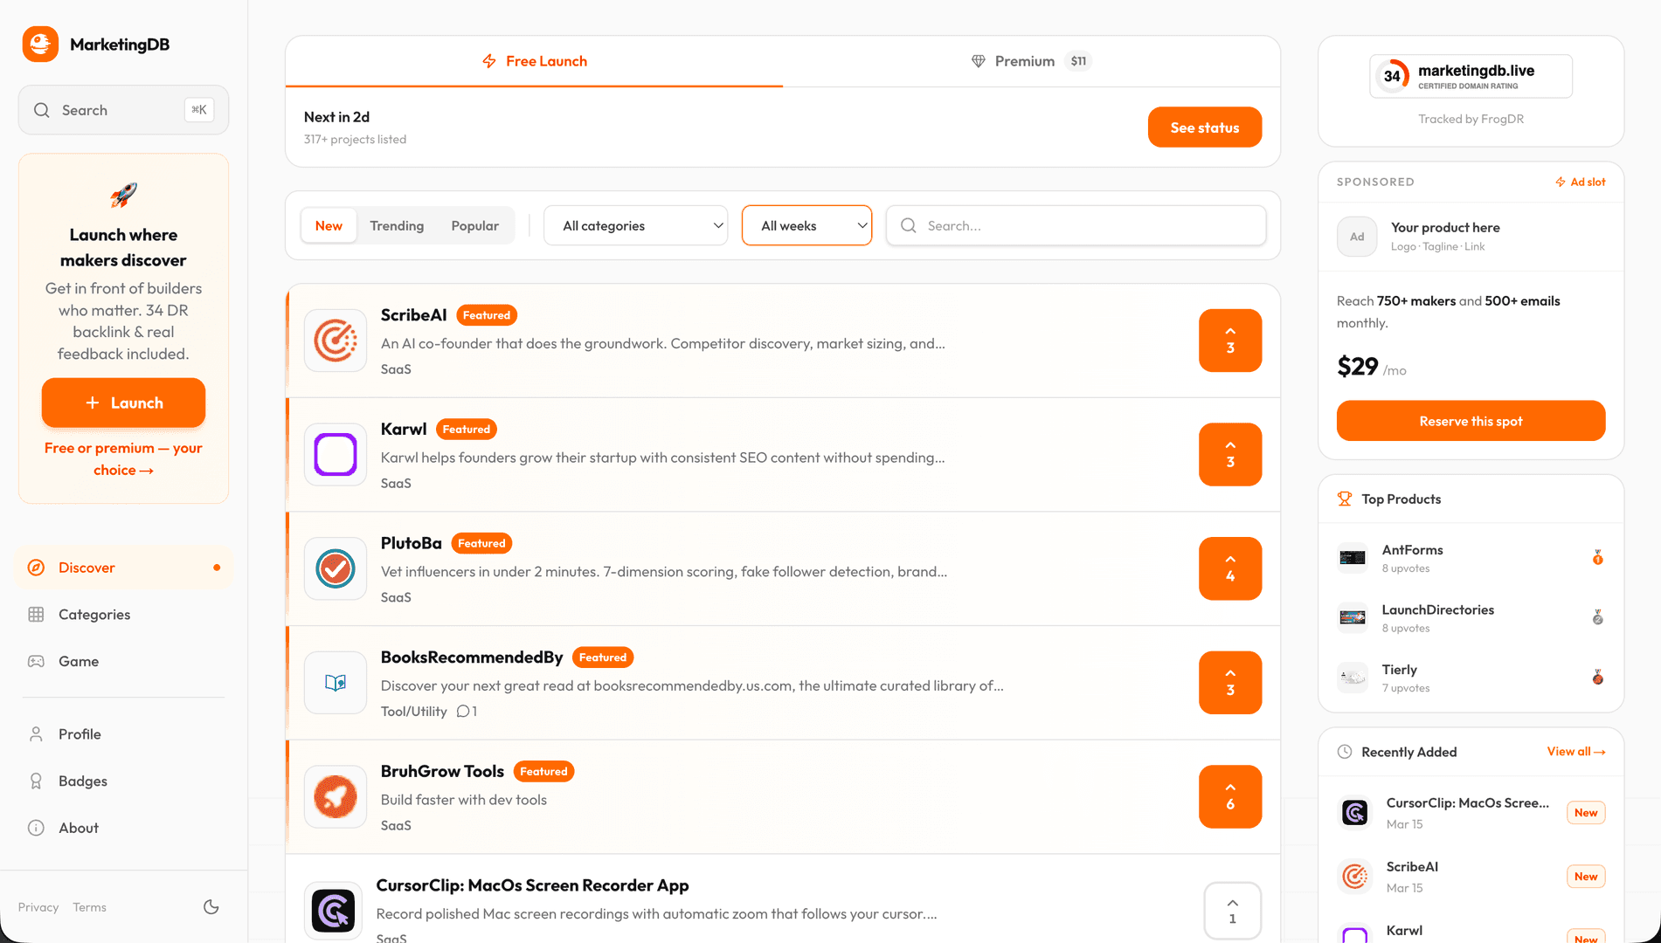Upvote CursorClip MacOs Screen Recorder App

tap(1232, 911)
